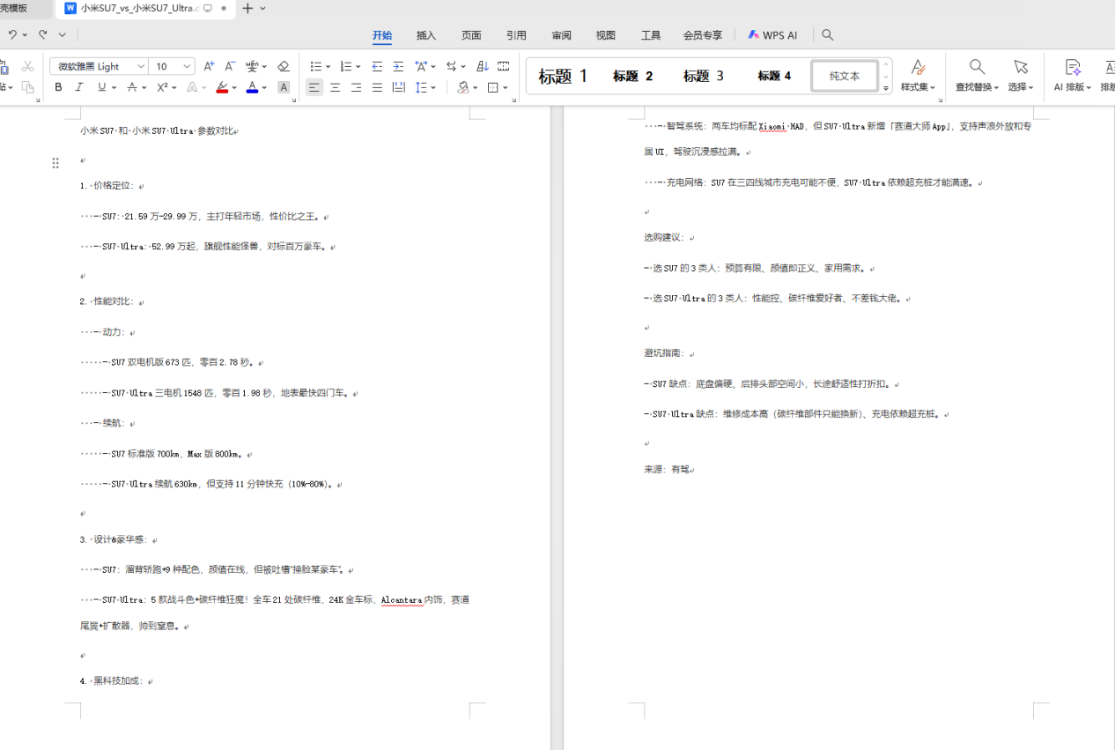Apply the 标题 3 style
The height and width of the screenshot is (750, 1115).
coord(704,76)
